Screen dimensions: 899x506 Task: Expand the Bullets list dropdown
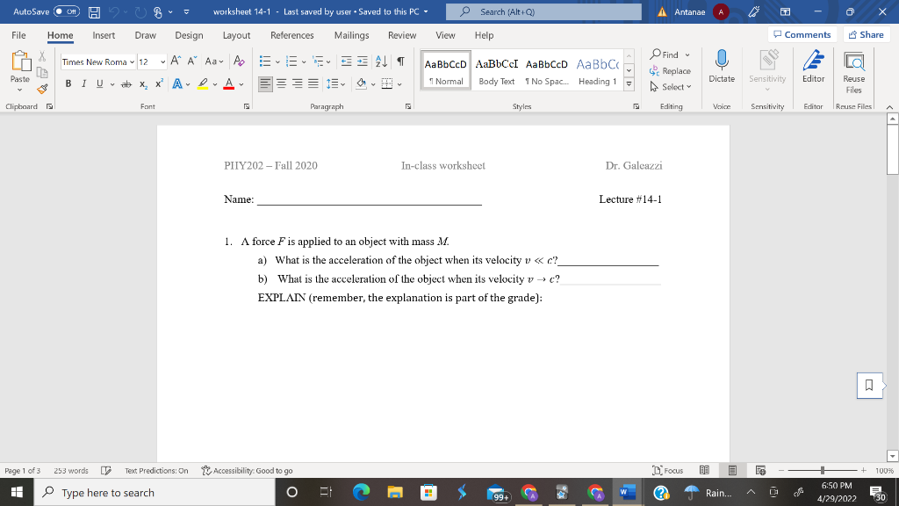pyautogui.click(x=277, y=62)
